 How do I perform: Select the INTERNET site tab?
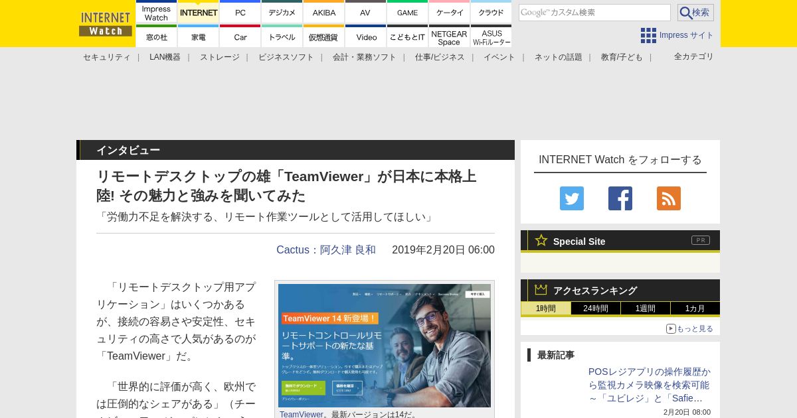(x=199, y=12)
